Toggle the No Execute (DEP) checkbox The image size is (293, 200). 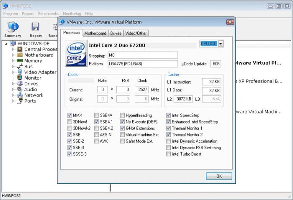[x=122, y=122]
